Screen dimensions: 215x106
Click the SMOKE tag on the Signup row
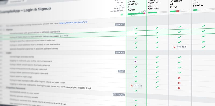click(120, 24)
